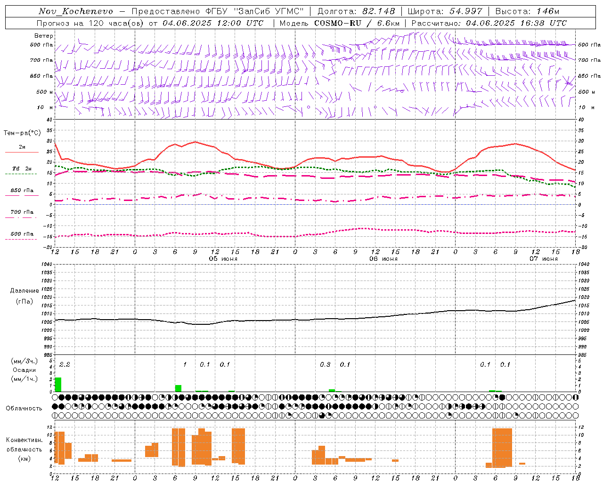
Task: Click the 06 июня date label
Action: click(x=383, y=259)
